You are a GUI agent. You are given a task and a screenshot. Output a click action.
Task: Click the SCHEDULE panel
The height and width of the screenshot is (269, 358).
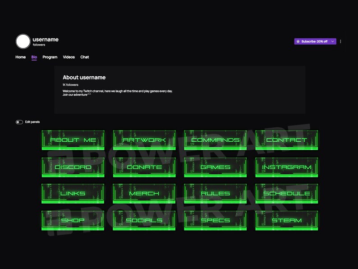click(x=287, y=194)
